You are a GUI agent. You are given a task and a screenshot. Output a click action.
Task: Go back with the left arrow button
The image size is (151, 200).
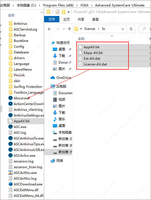49,29
